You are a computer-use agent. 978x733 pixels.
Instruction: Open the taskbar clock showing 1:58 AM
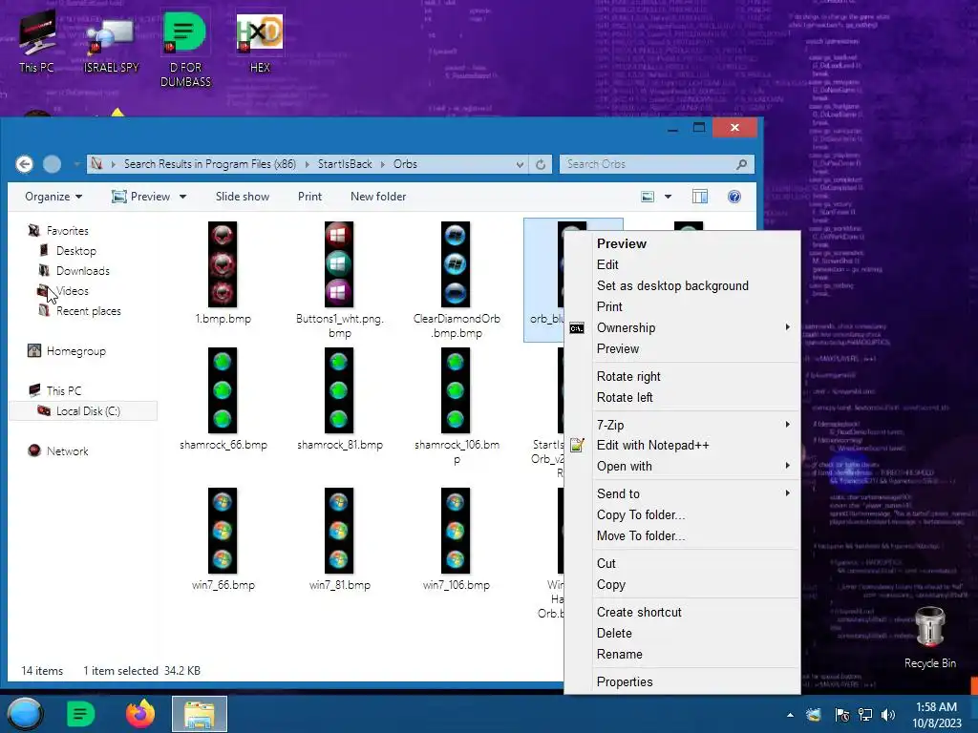coord(936,715)
